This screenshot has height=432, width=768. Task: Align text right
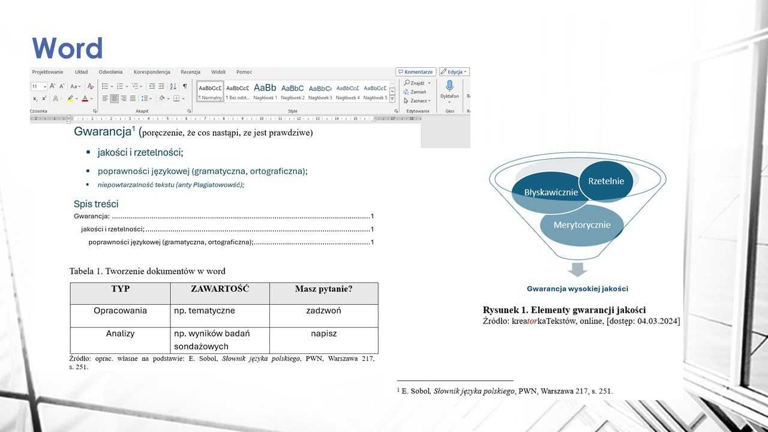click(124, 98)
